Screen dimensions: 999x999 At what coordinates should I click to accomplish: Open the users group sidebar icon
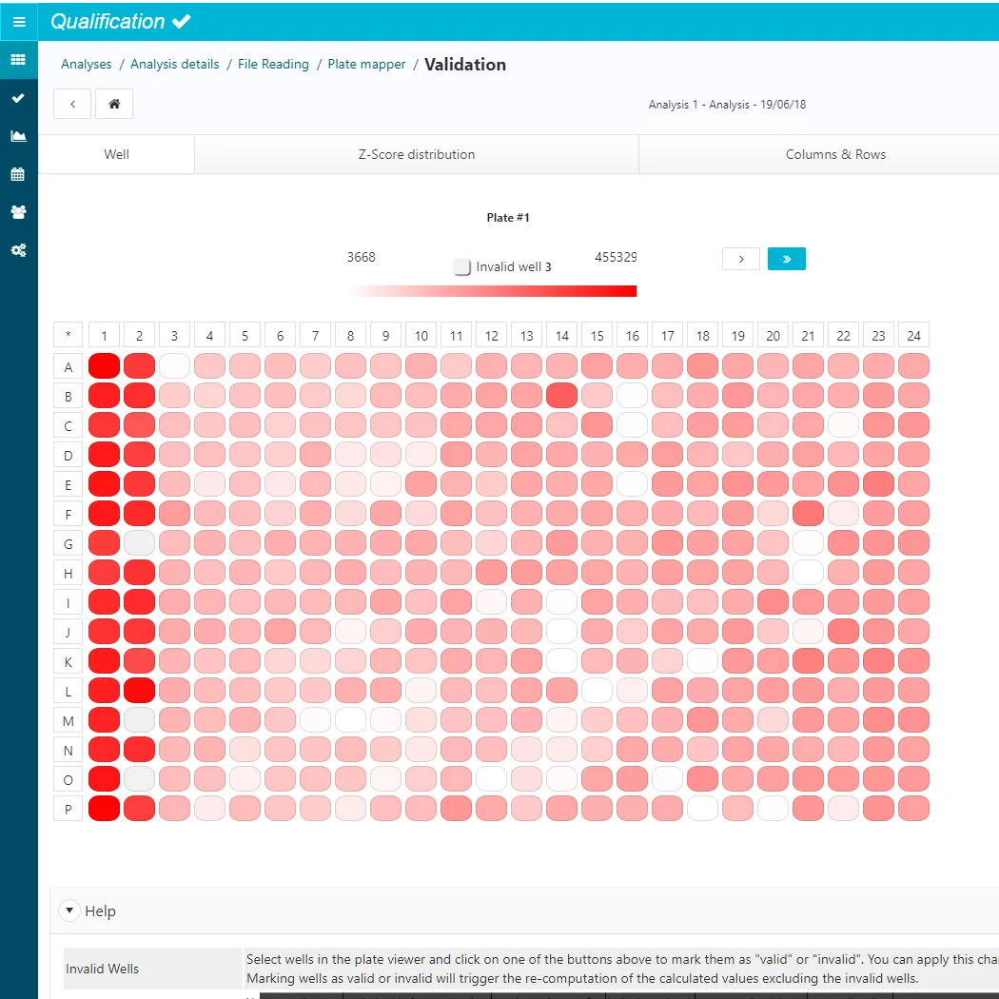pyautogui.click(x=18, y=212)
